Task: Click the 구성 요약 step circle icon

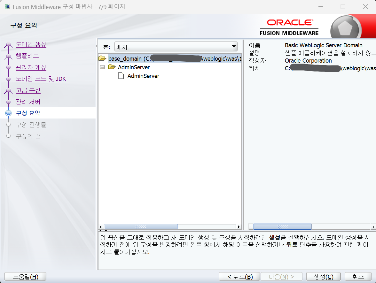Action: [8, 113]
